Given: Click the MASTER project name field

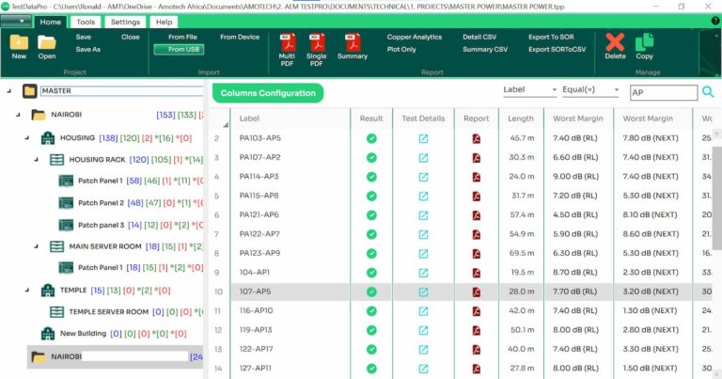Looking at the screenshot, I should 122,90.
